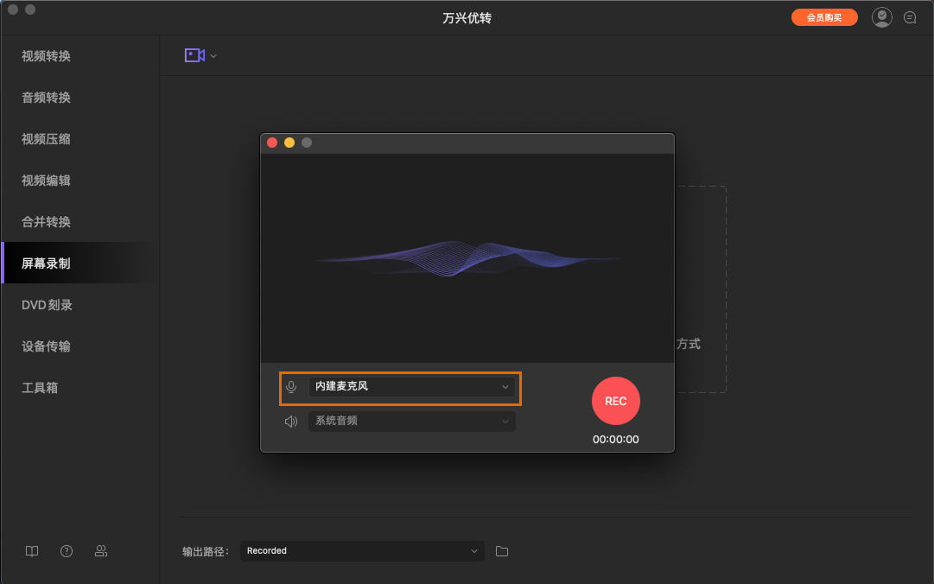This screenshot has height=584, width=934.
Task: Select the screen recorder camera icon
Action: pos(194,54)
